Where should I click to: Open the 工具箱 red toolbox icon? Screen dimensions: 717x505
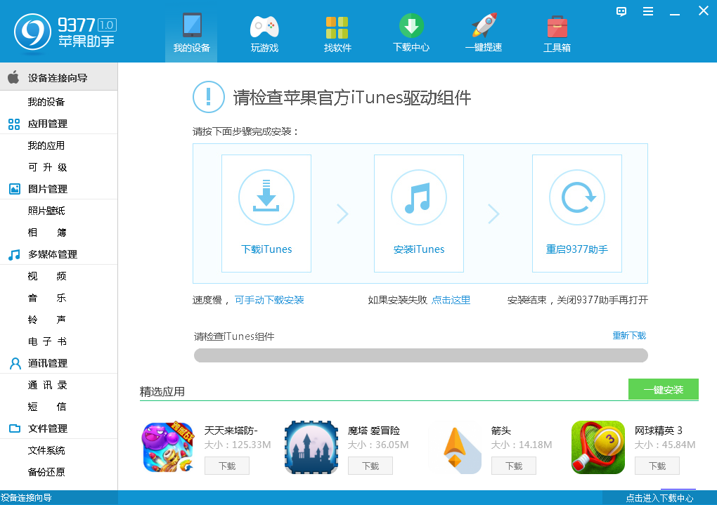[557, 27]
